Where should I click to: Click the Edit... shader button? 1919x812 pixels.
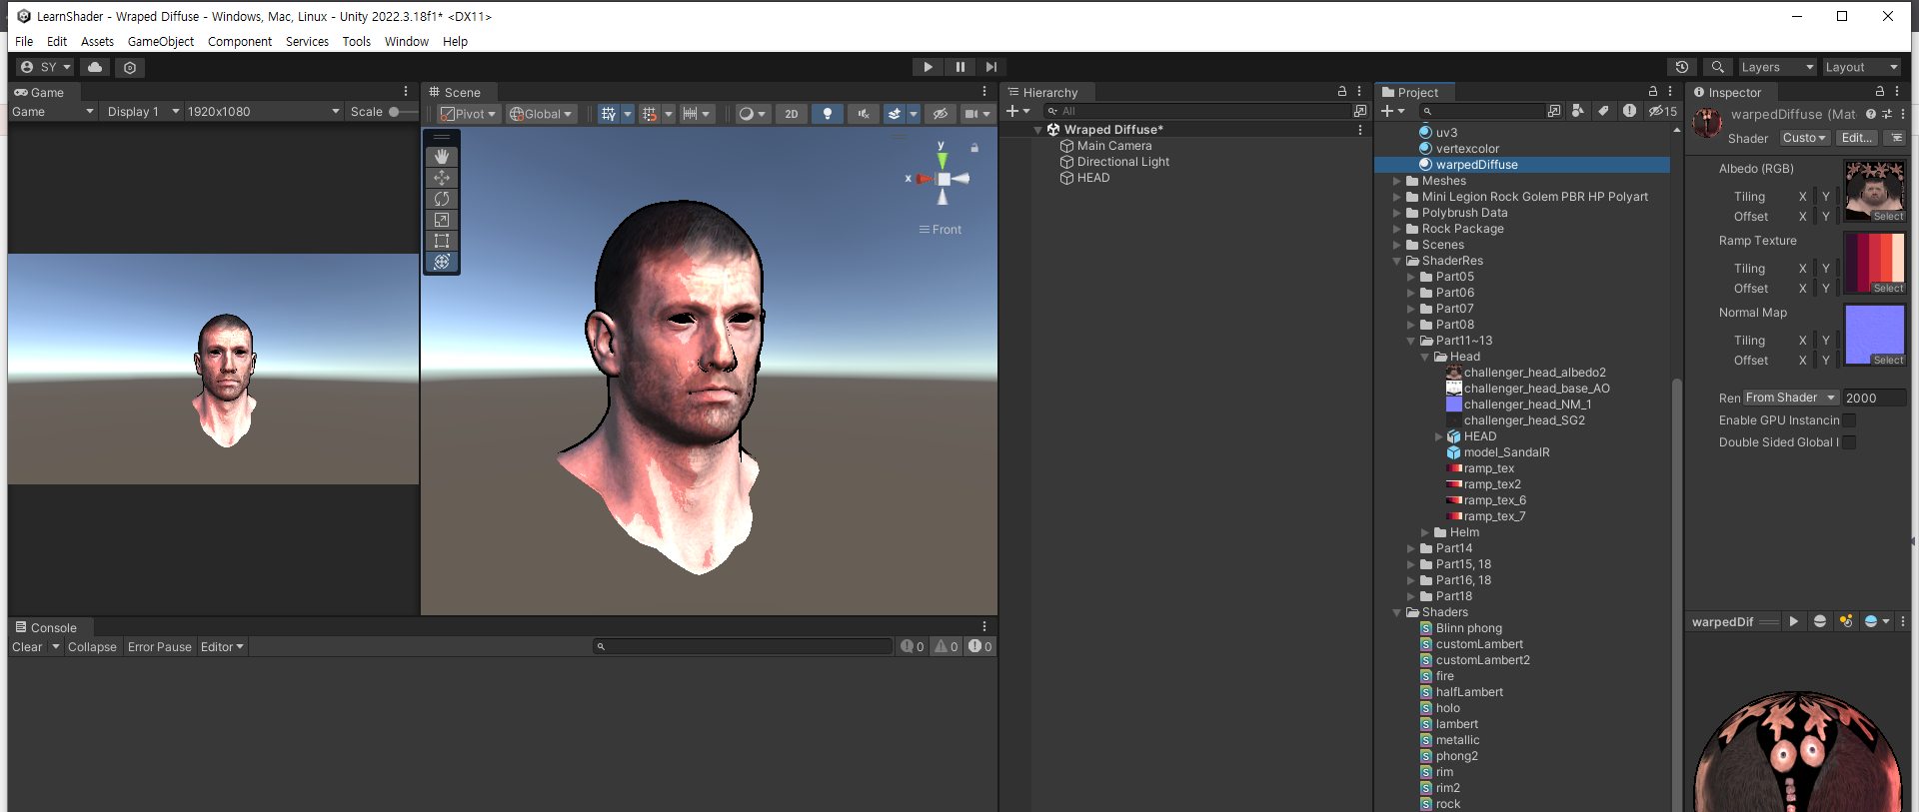pos(1857,138)
